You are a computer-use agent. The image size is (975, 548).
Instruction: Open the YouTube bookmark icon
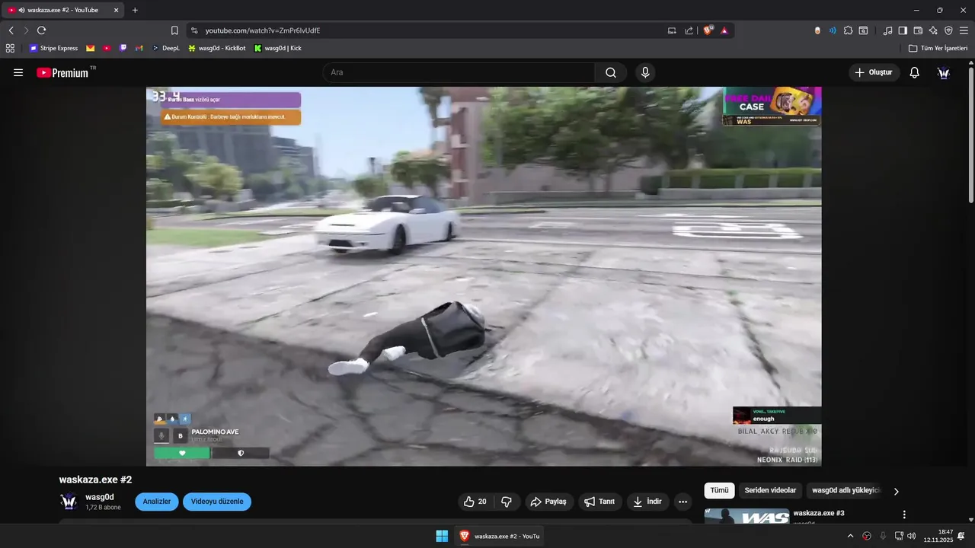click(107, 48)
